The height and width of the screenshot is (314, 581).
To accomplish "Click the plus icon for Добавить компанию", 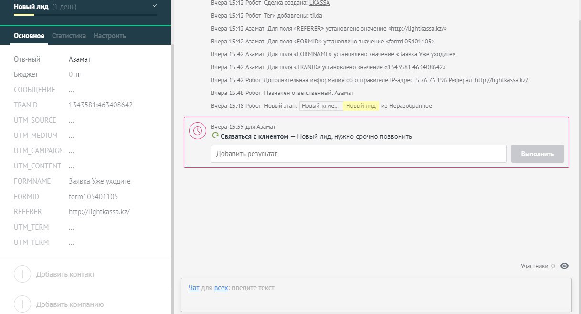I will [22, 304].
